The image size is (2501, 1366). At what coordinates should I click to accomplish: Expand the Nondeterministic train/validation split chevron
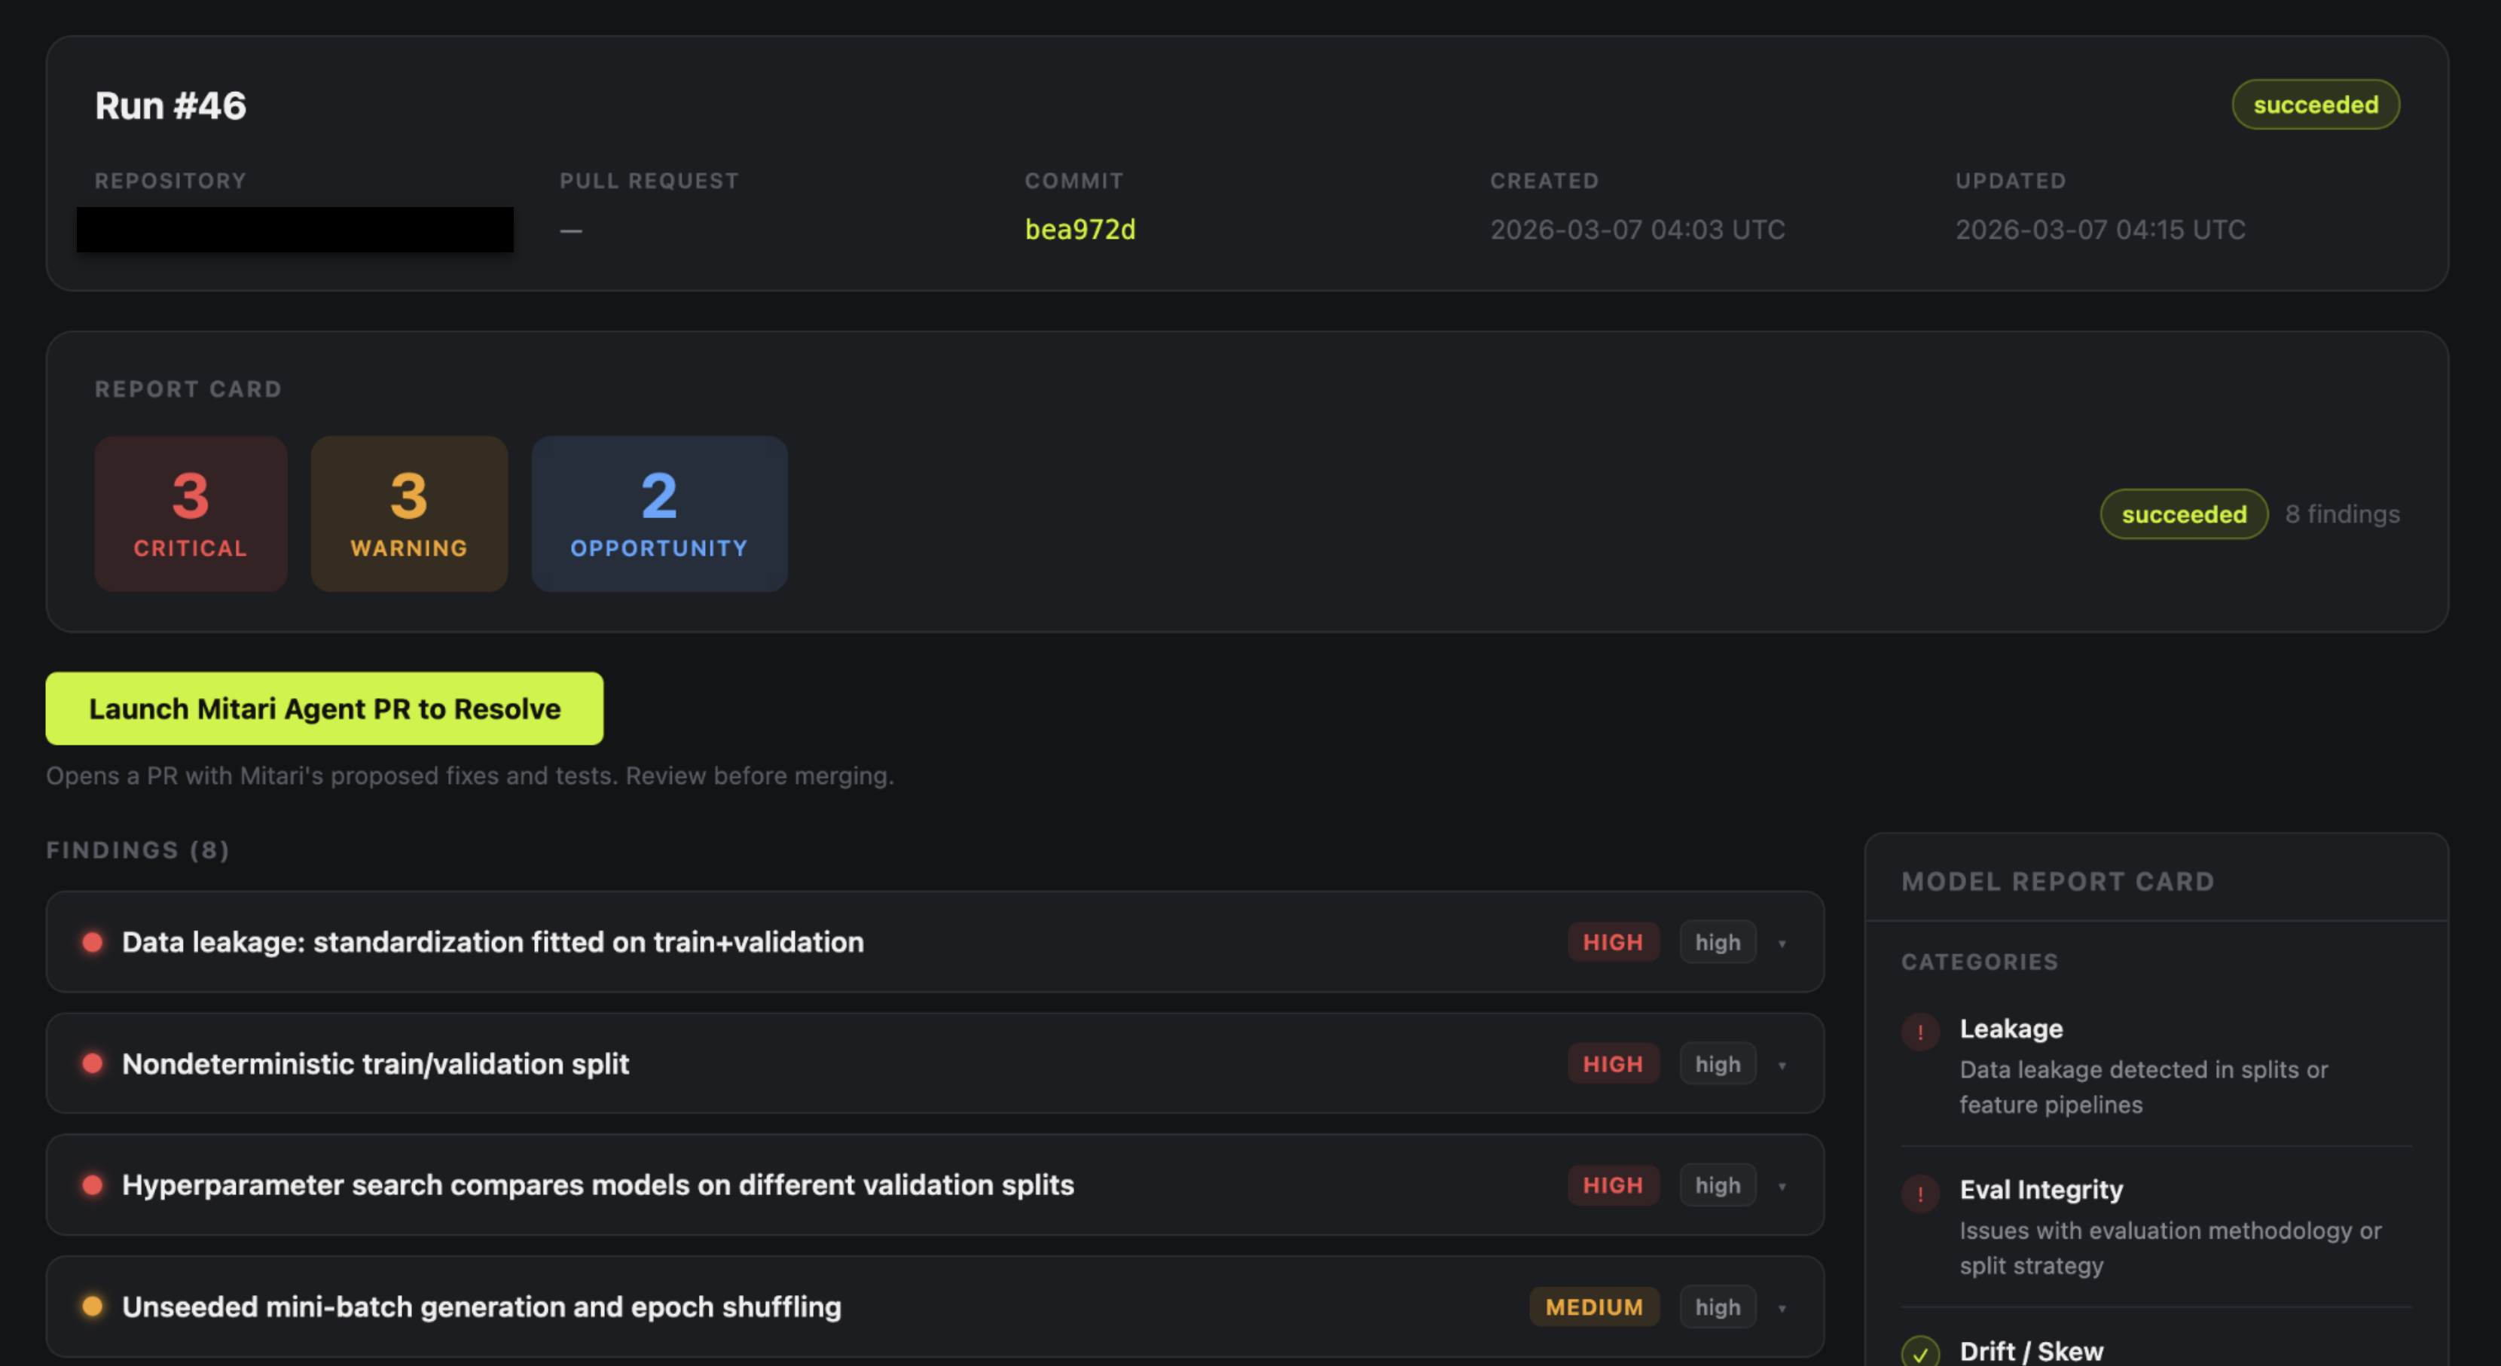coord(1782,1065)
